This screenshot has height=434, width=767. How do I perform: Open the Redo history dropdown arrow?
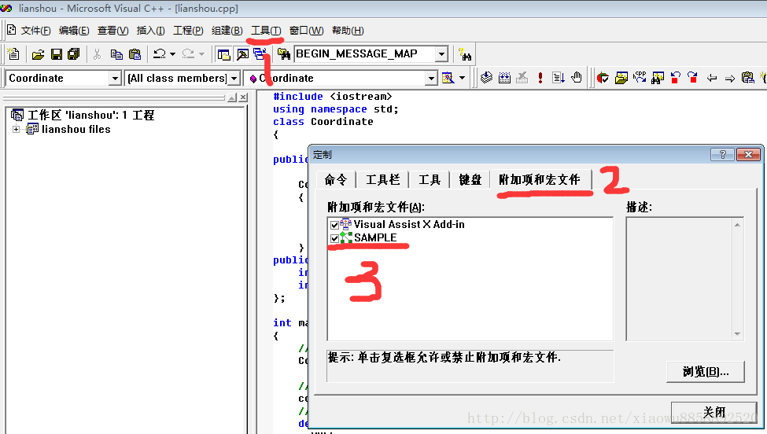click(x=201, y=54)
